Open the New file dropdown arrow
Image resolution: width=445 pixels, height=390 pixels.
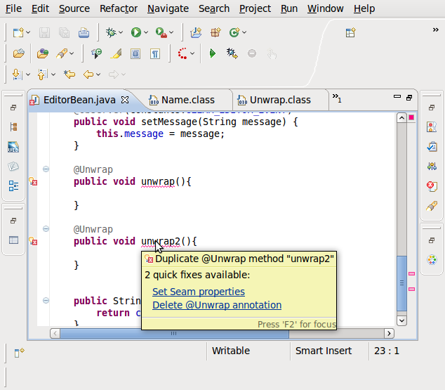(x=28, y=33)
